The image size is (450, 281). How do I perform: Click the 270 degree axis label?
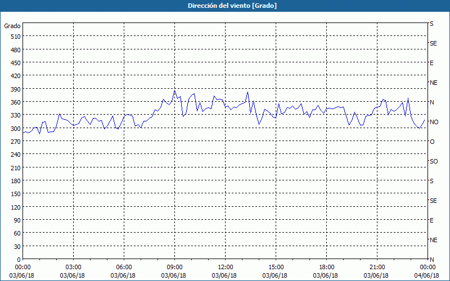coord(16,142)
